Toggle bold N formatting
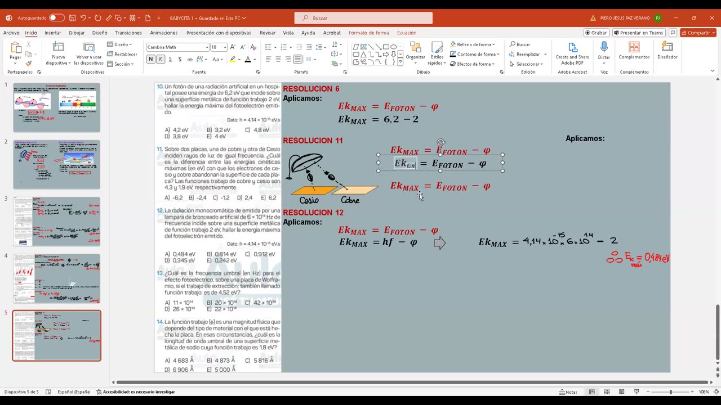This screenshot has height=405, width=721. [150, 59]
